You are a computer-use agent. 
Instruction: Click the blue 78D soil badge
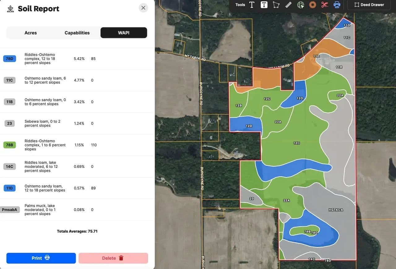point(10,59)
